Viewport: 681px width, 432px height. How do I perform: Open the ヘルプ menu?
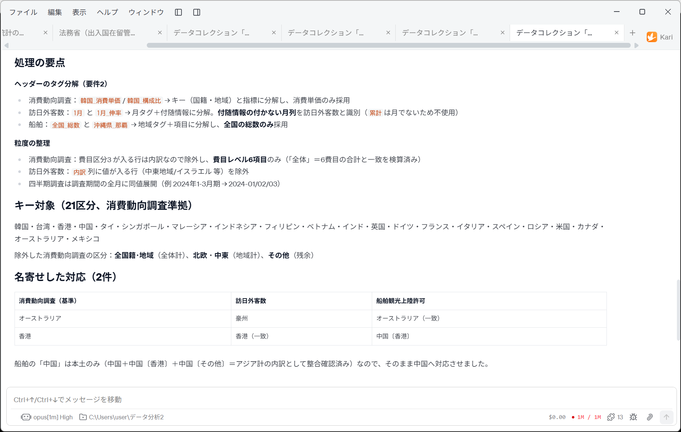(x=107, y=12)
